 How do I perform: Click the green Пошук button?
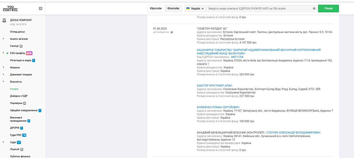(x=328, y=9)
